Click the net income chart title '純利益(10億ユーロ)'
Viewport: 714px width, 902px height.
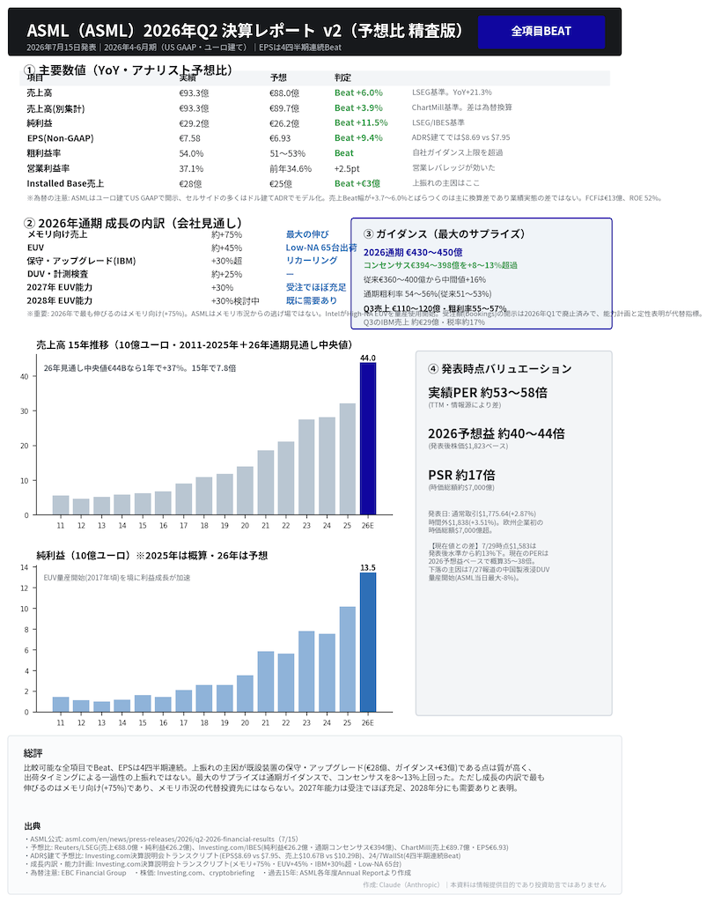84,555
